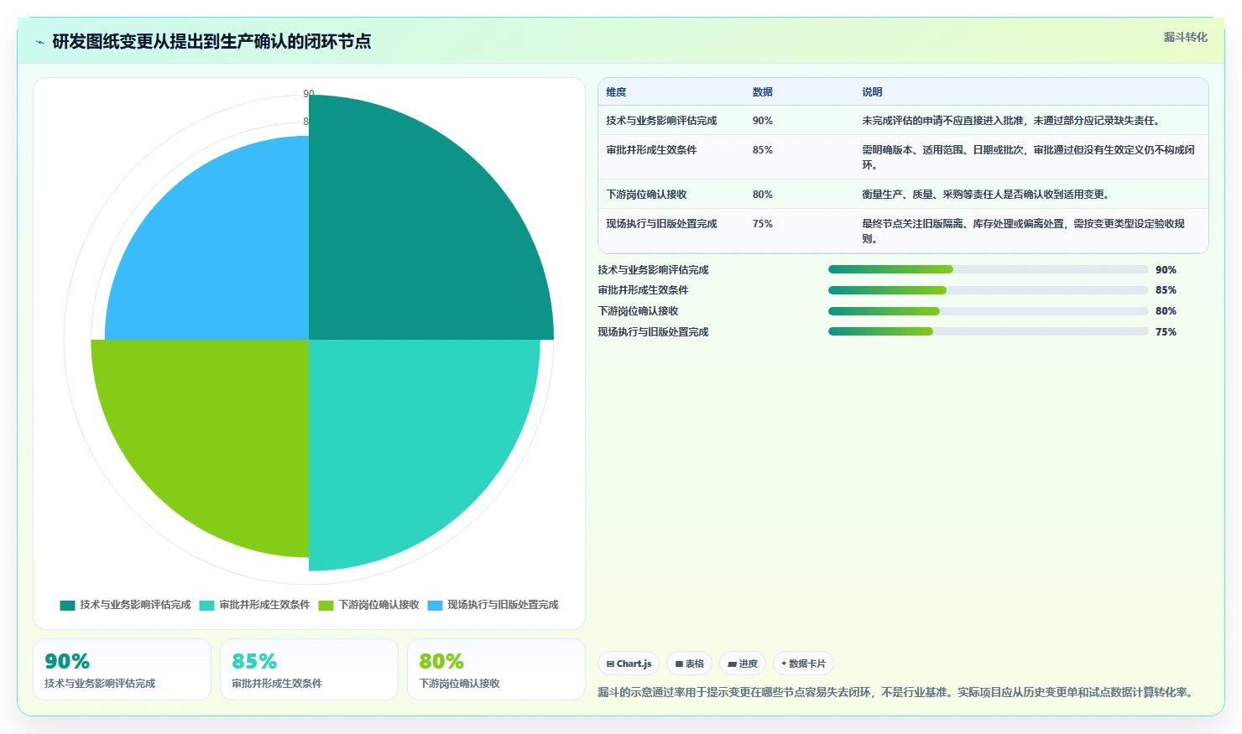Click the 现场执行与旧版处置完成 progress list label
Screen dimensions: 1242x734
(653, 332)
